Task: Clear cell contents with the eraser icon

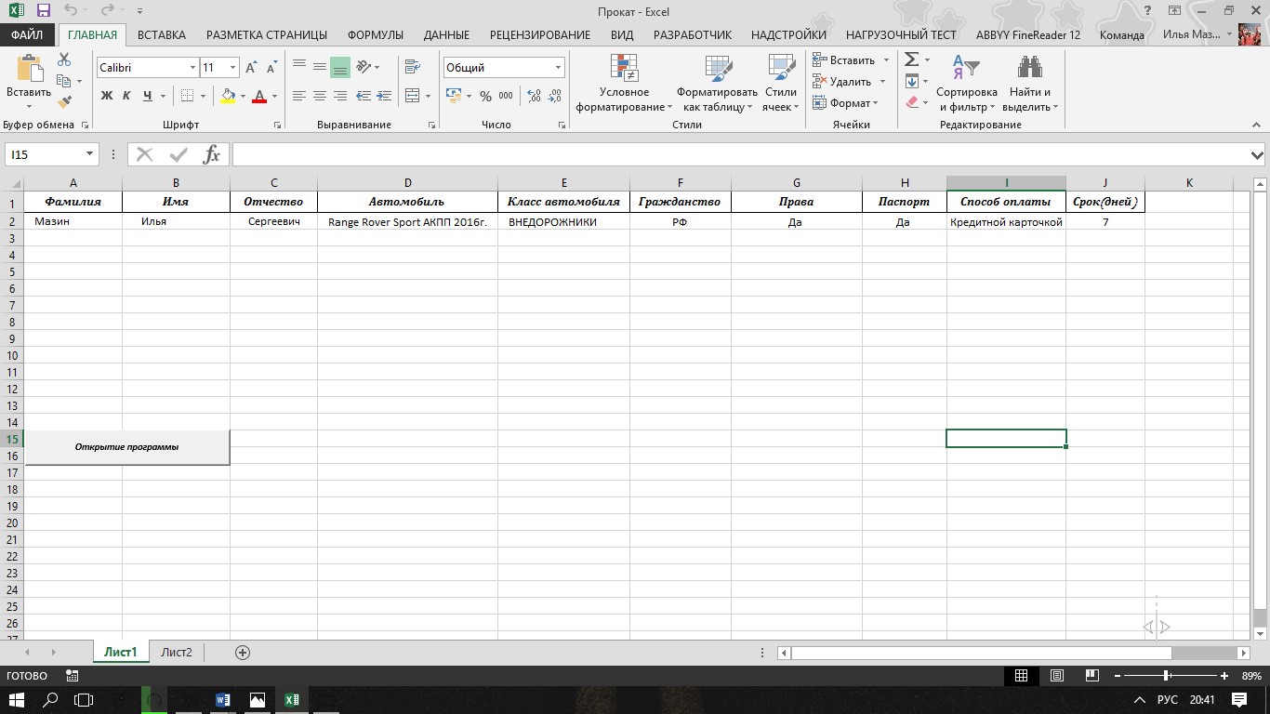Action: [x=911, y=102]
